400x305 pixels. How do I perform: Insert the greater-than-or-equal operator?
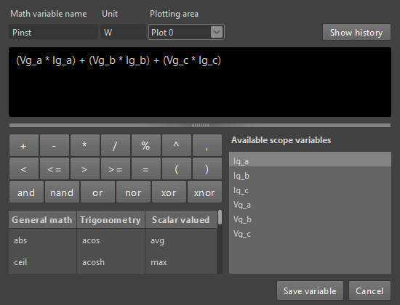116,168
